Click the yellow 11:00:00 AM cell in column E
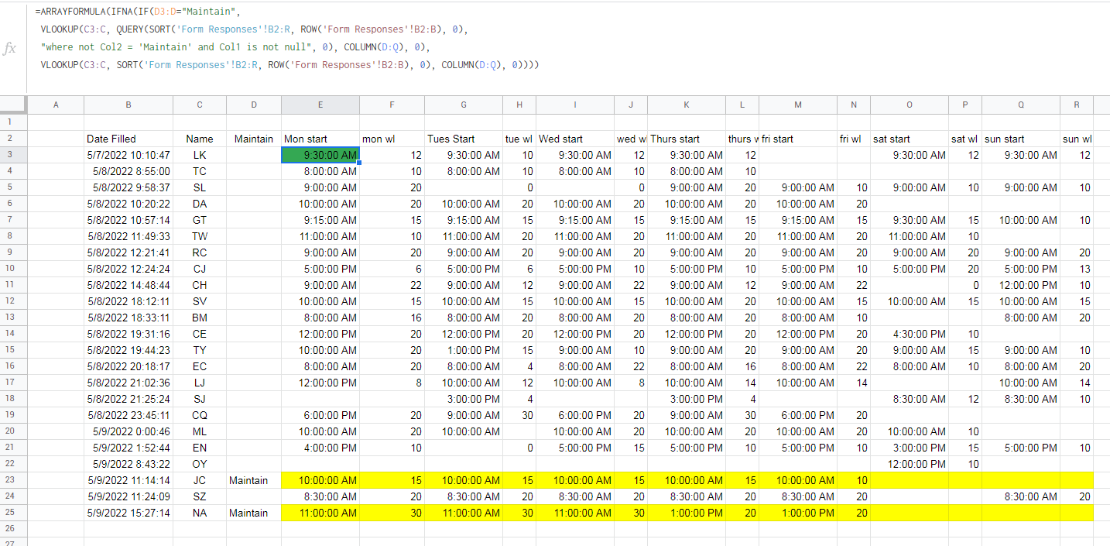 320,513
